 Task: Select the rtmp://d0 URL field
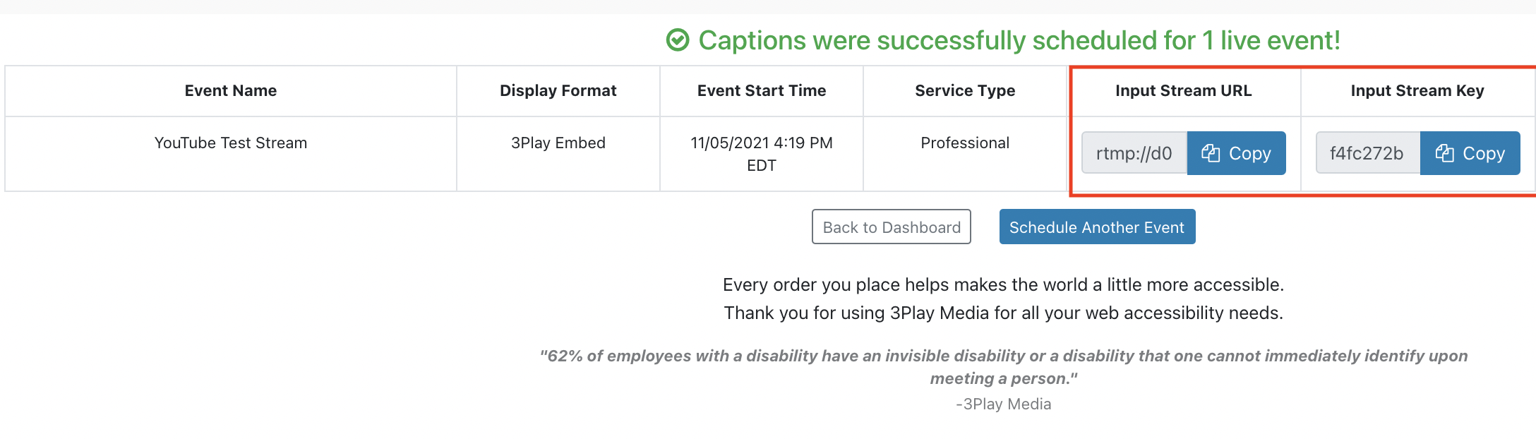1134,153
